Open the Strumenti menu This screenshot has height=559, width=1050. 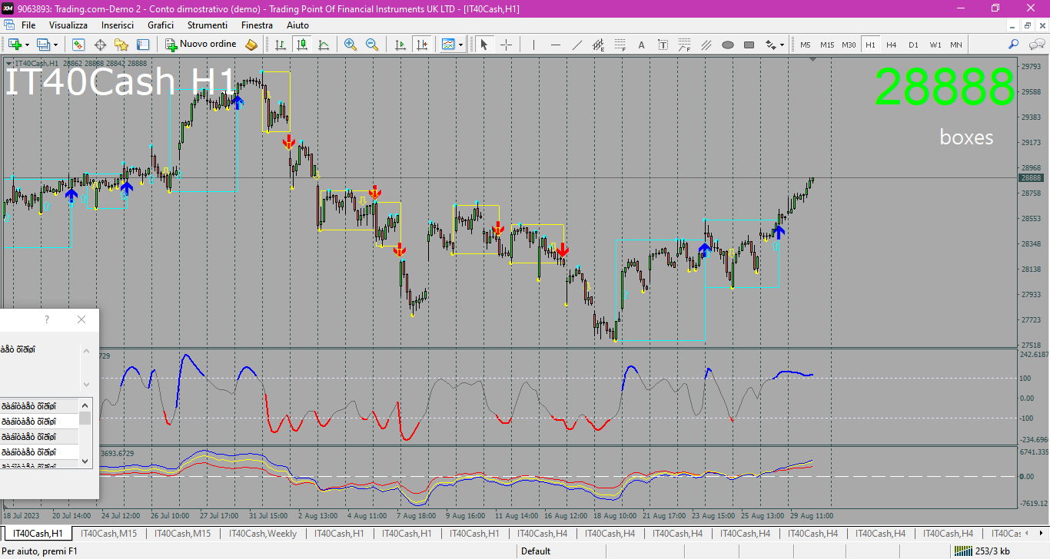coord(208,25)
